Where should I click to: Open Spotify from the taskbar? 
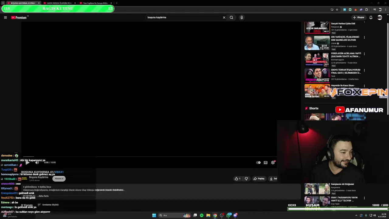(201, 215)
